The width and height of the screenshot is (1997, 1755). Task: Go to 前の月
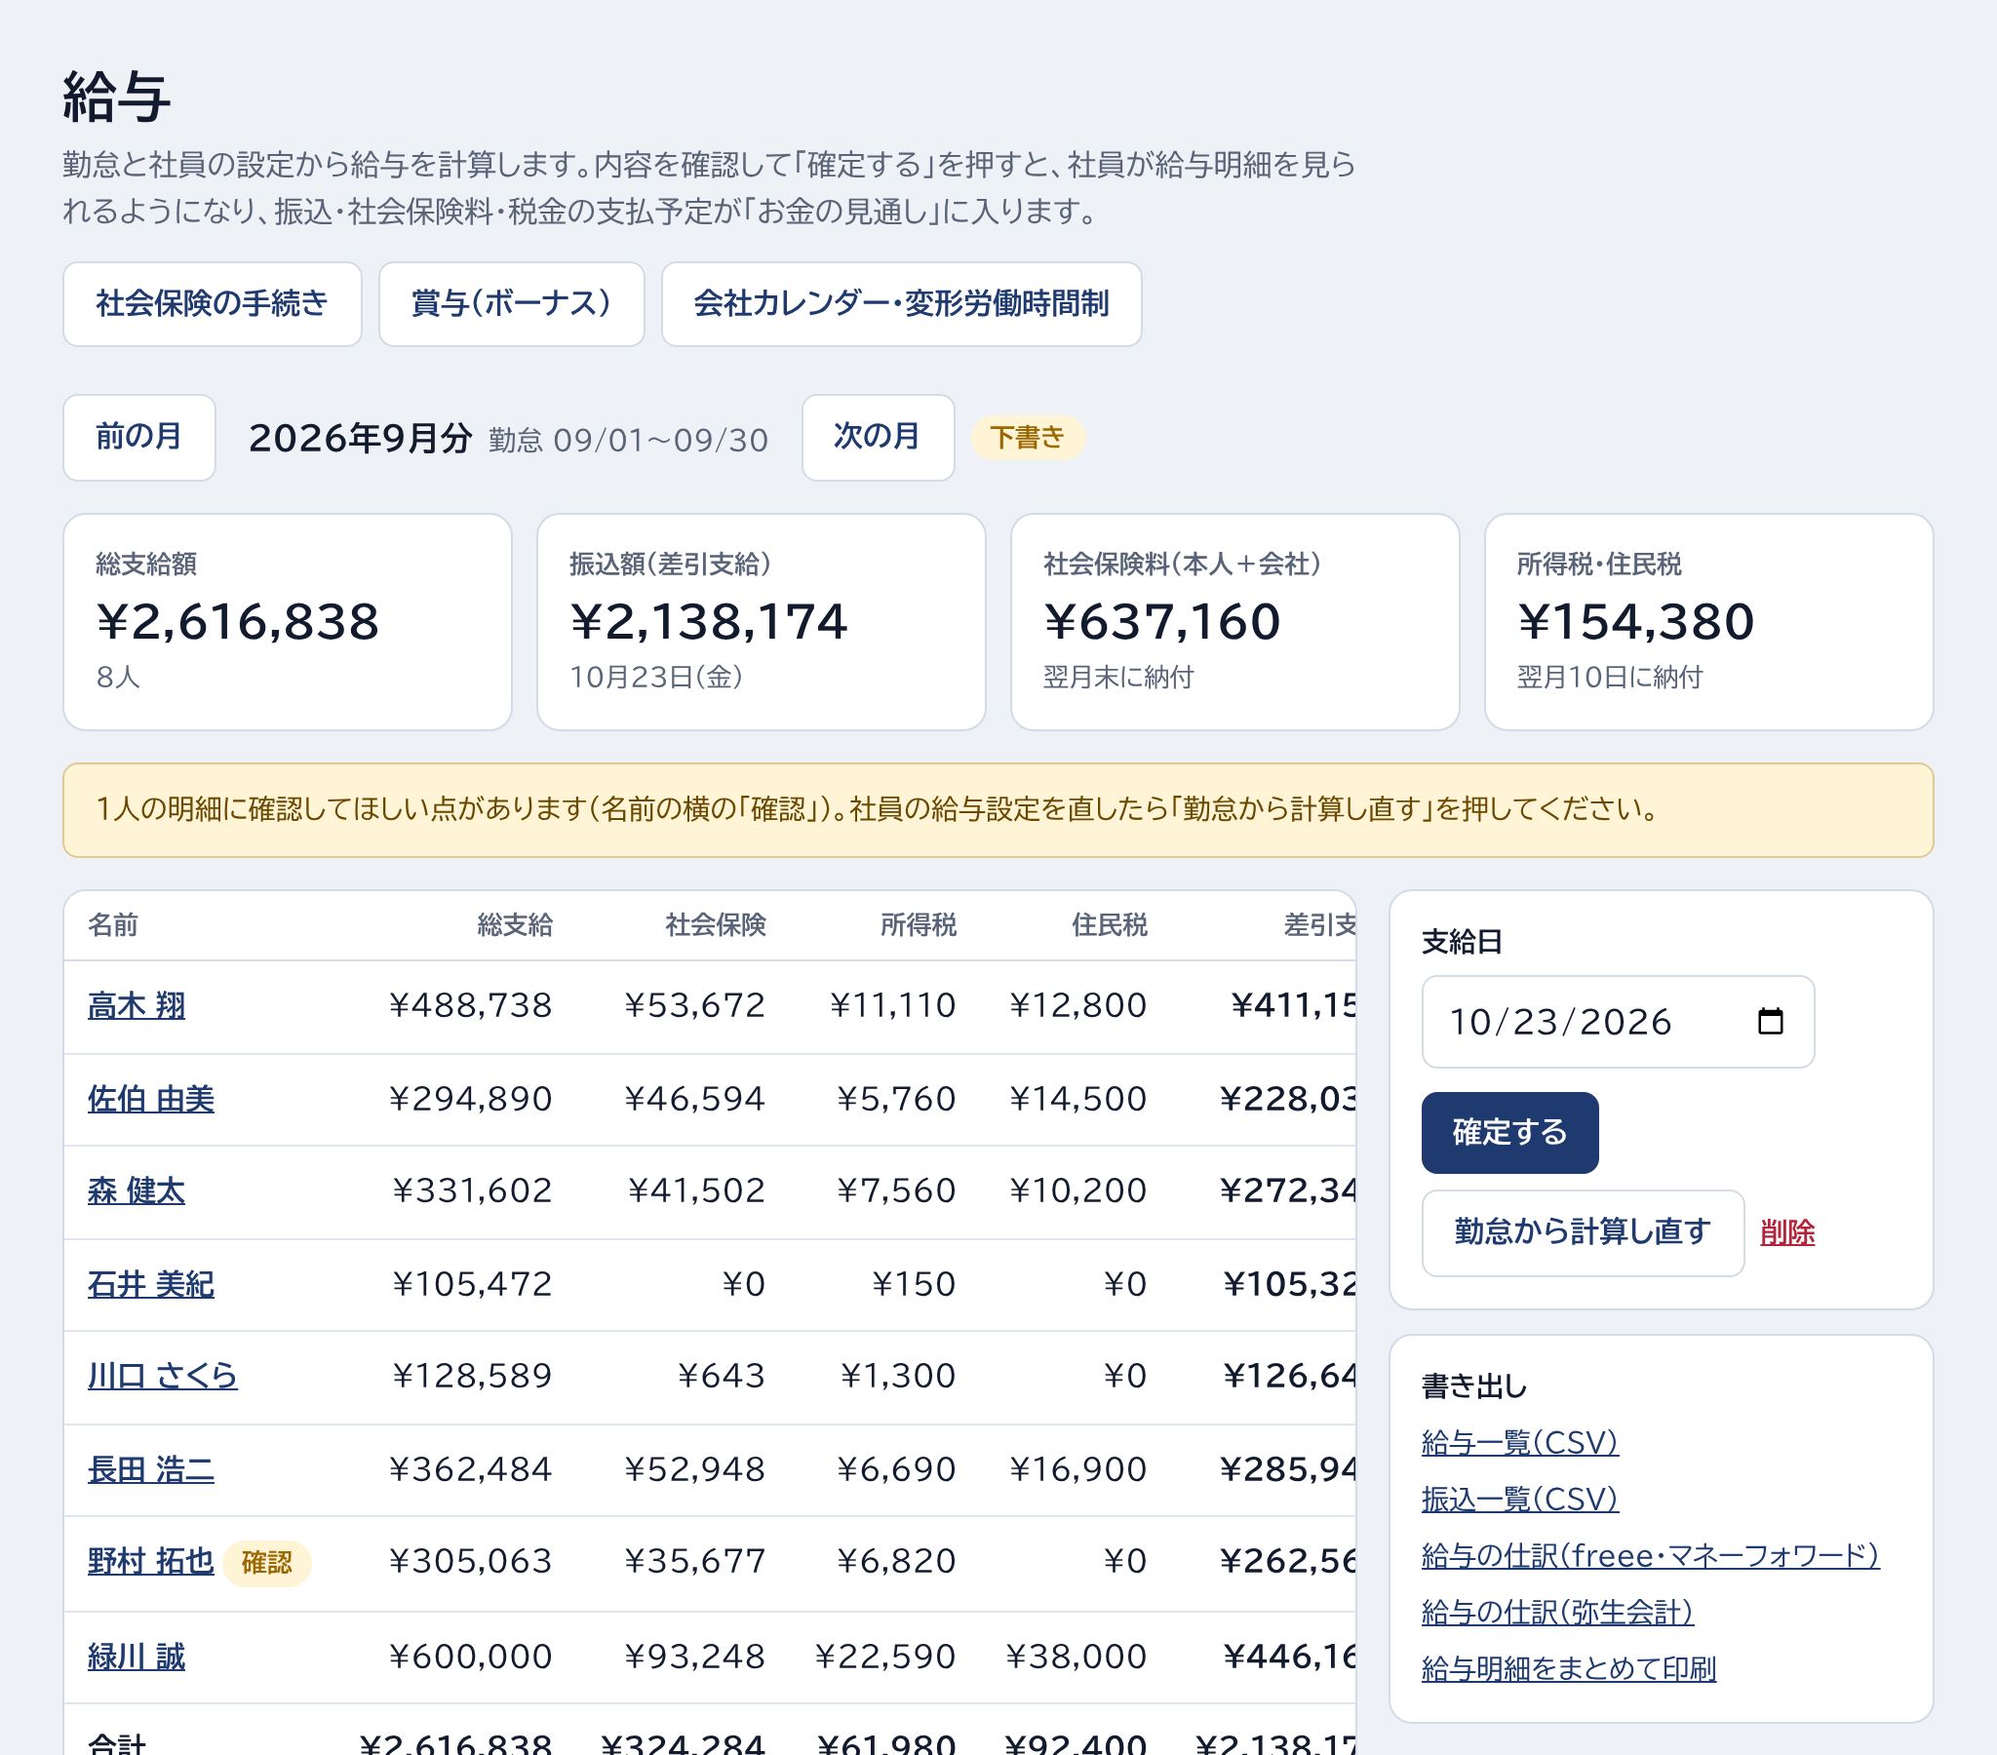pos(138,437)
